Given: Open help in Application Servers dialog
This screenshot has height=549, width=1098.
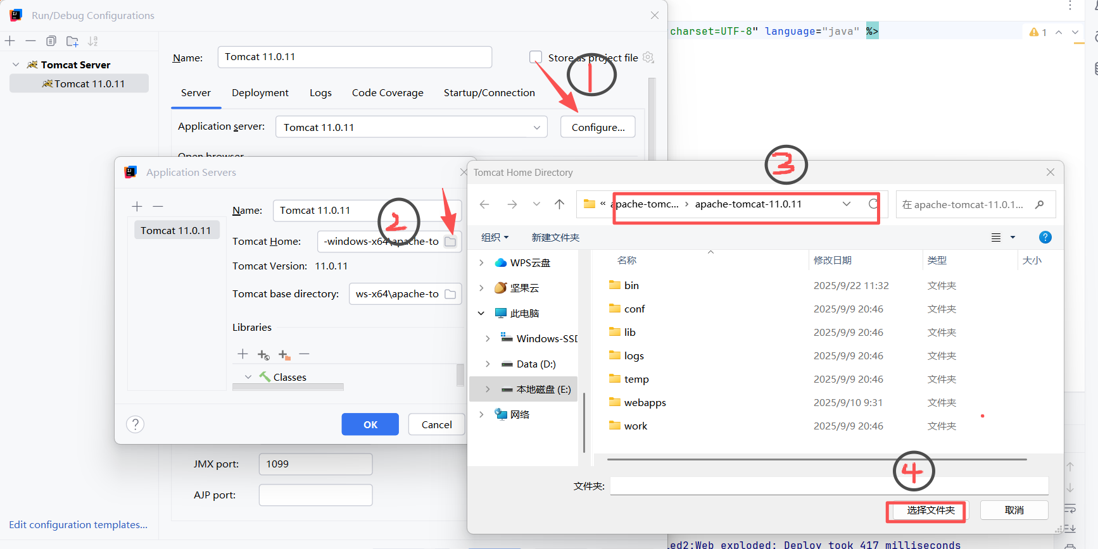Looking at the screenshot, I should (135, 424).
